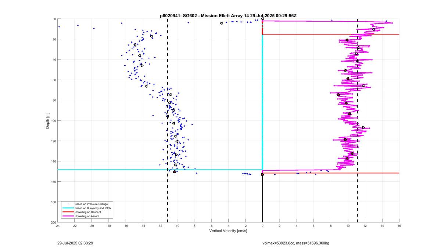
Task: Click the x-axis tick label "-22"
Action: pyautogui.click(x=75, y=226)
